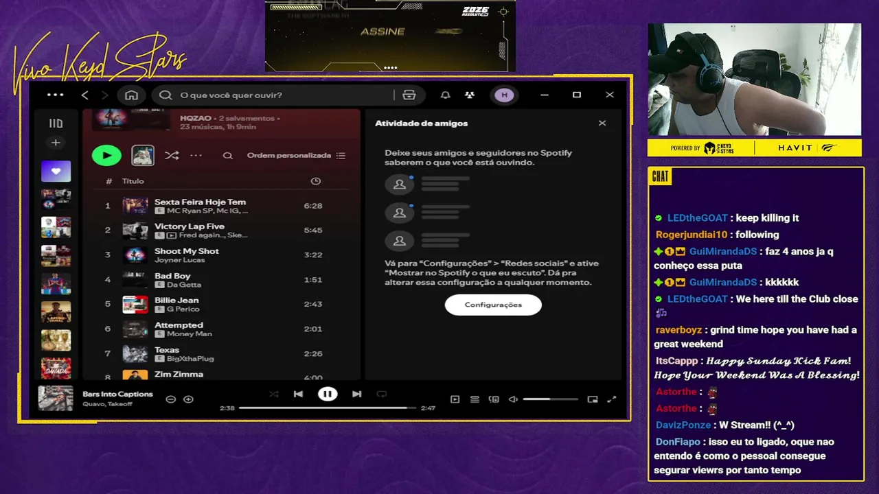
Task: Search within the playlist magnifier icon
Action: (x=227, y=156)
